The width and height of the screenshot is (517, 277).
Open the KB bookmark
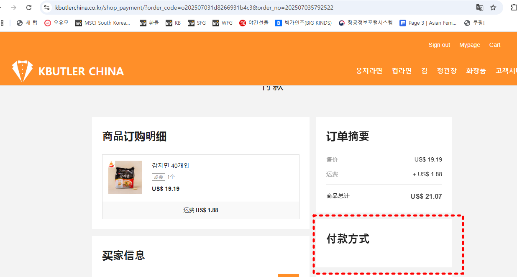click(173, 23)
